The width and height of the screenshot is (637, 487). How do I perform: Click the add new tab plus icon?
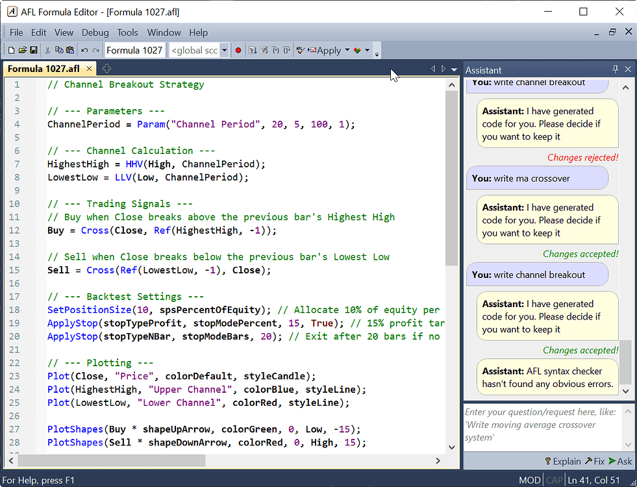click(x=107, y=69)
